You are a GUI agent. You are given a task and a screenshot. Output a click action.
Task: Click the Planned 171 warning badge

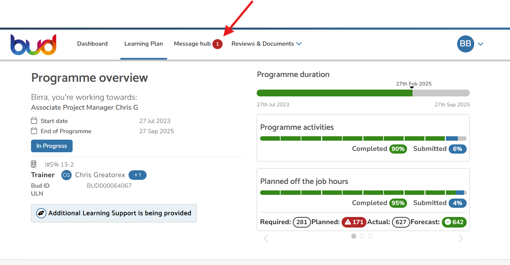pos(354,222)
